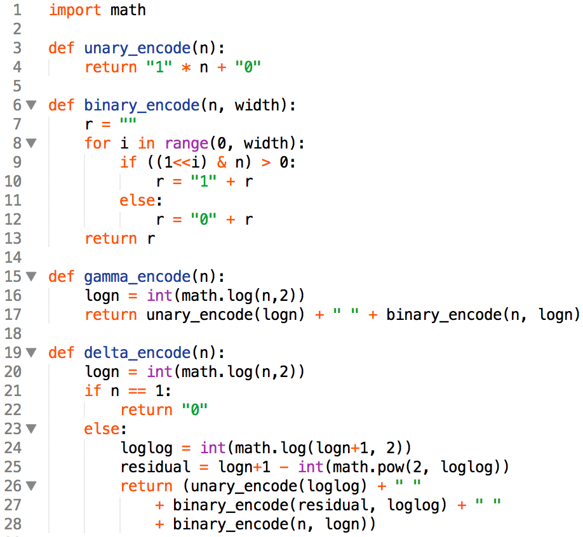Click line number 28 in the gutter
Image resolution: width=583 pixels, height=537 pixels.
(13, 524)
